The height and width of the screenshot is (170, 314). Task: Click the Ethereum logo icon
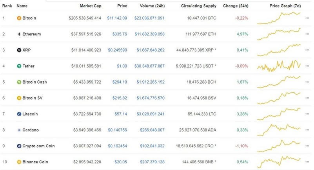coord(19,34)
